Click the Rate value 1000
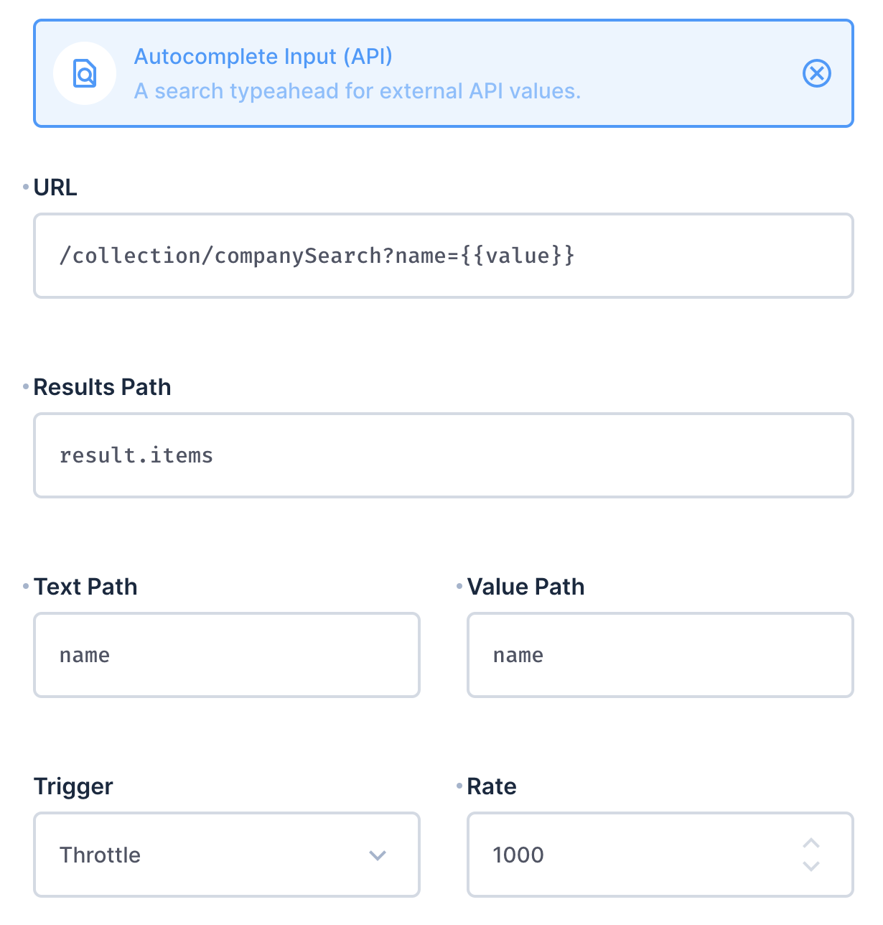 click(518, 855)
